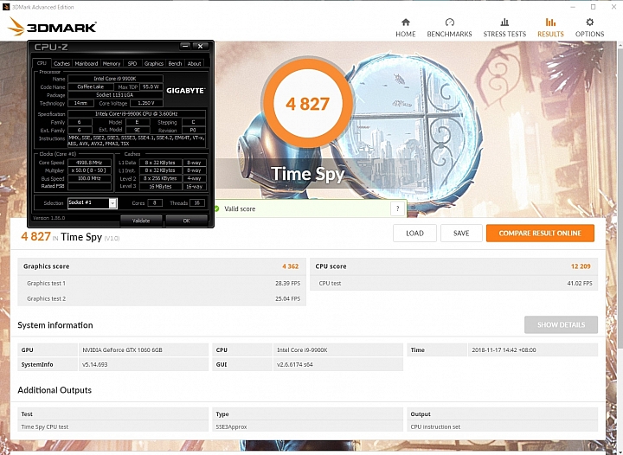Click the Core Speed value field in CPU-Z
This screenshot has height=455, width=623.
point(89,163)
